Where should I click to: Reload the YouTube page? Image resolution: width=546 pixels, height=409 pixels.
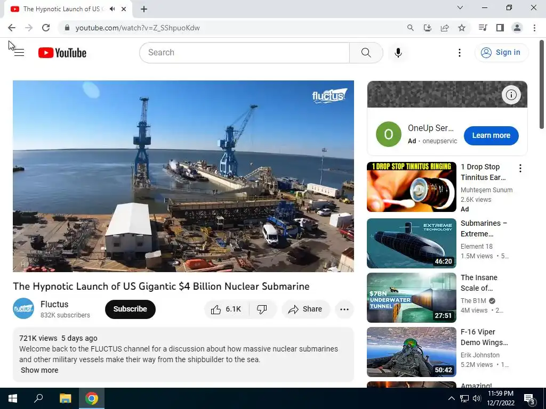click(46, 28)
